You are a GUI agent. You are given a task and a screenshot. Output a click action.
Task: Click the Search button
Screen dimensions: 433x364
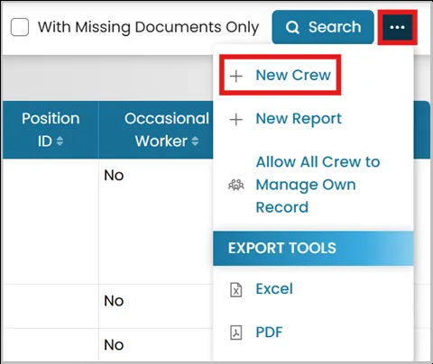click(323, 27)
